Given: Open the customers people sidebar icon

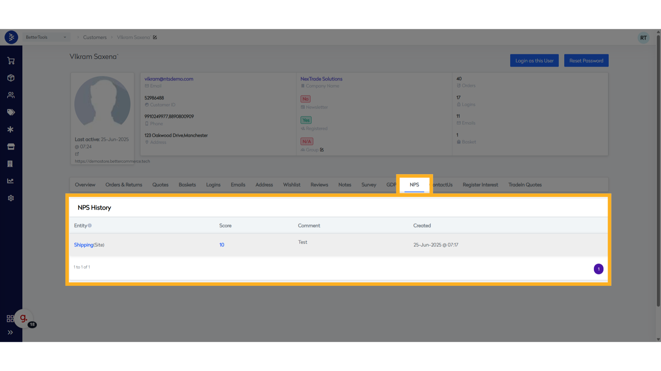Looking at the screenshot, I should click(11, 95).
